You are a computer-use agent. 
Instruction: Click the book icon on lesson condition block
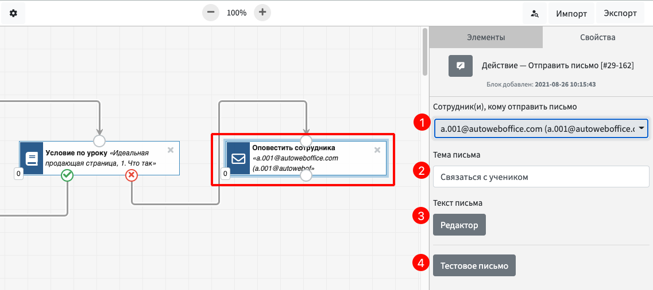click(32, 158)
